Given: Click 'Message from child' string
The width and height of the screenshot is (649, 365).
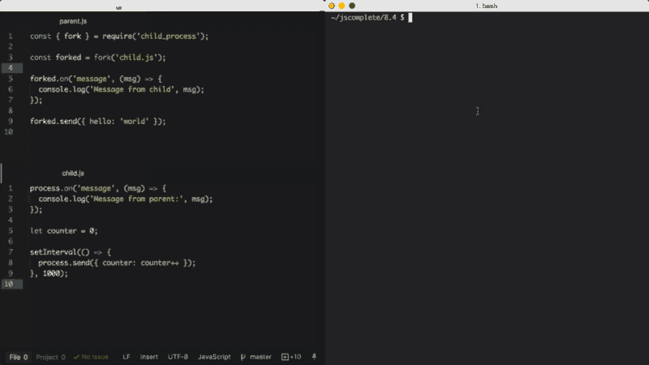Looking at the screenshot, I should pyautogui.click(x=132, y=89).
